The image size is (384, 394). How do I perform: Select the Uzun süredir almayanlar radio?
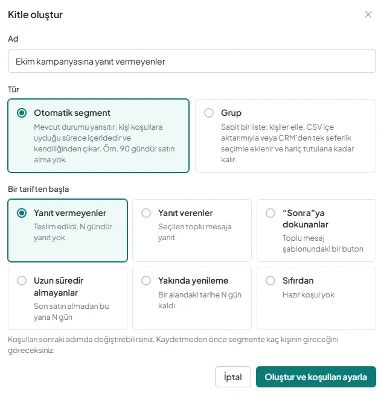tap(22, 281)
